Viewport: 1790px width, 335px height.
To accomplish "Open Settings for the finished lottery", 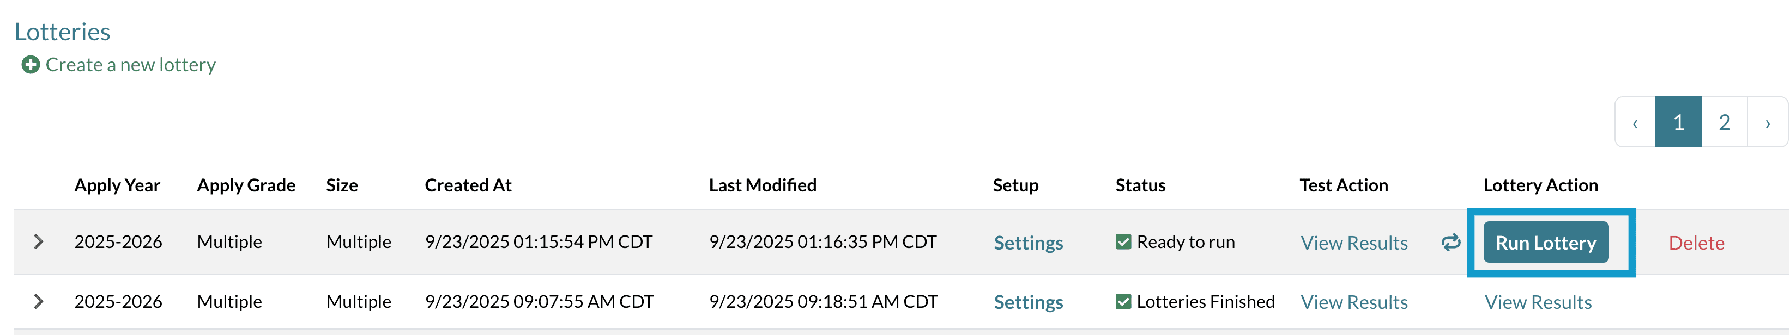I will pyautogui.click(x=1027, y=302).
